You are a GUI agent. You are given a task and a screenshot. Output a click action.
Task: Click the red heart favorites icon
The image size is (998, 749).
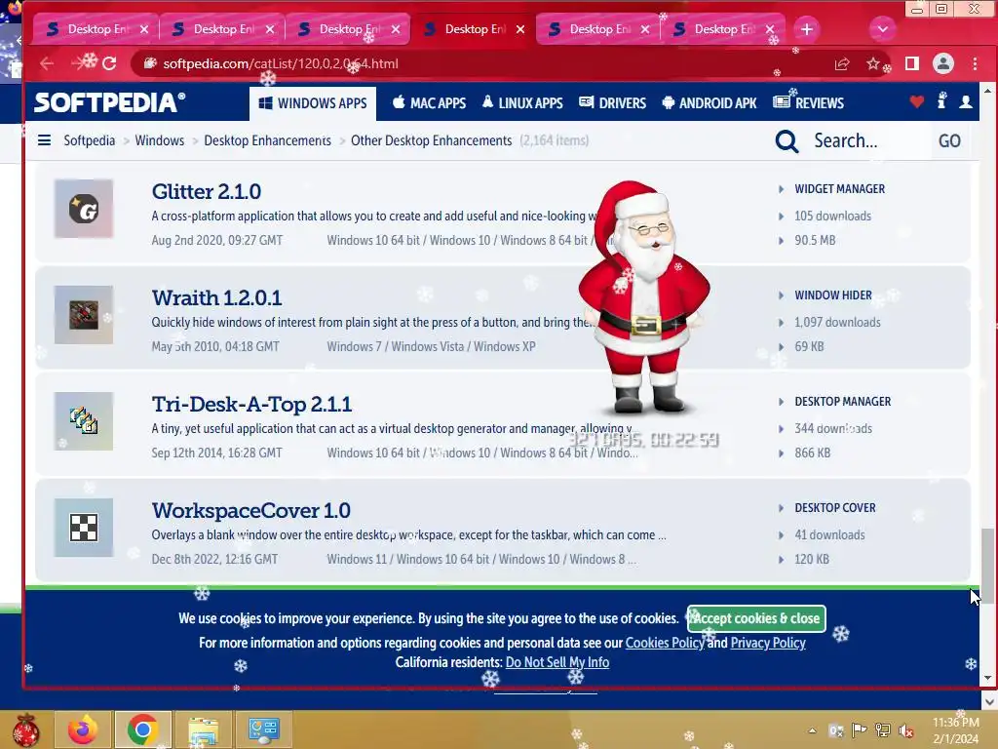916,101
